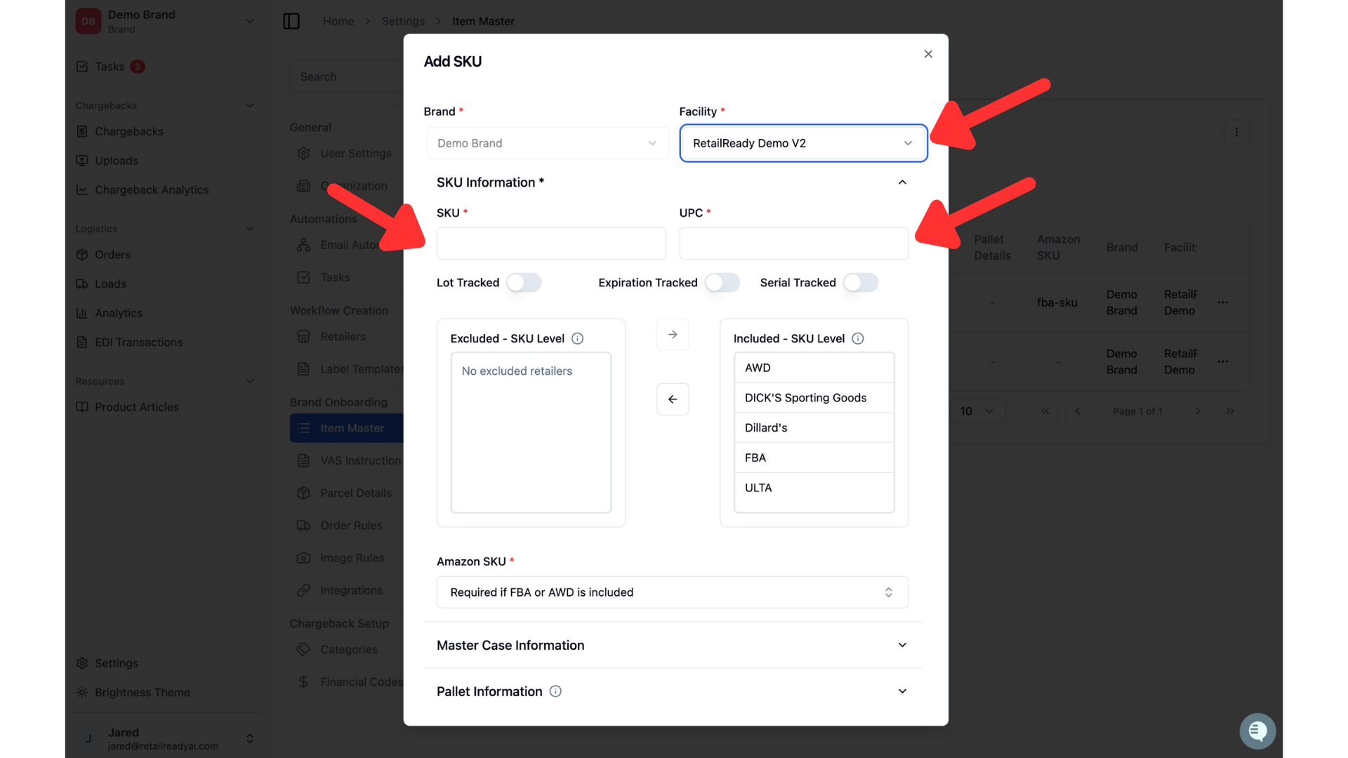
Task: Open Chargebacks page in sidebar
Action: [129, 131]
